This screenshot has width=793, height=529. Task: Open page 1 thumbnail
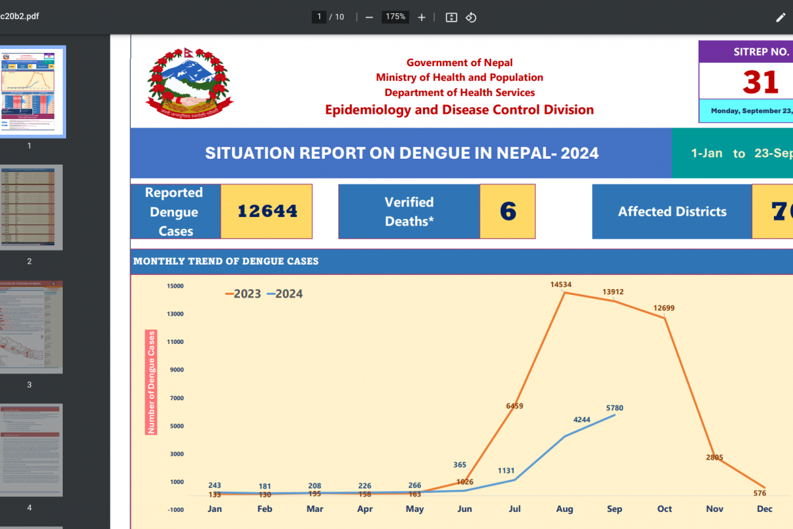click(x=30, y=91)
